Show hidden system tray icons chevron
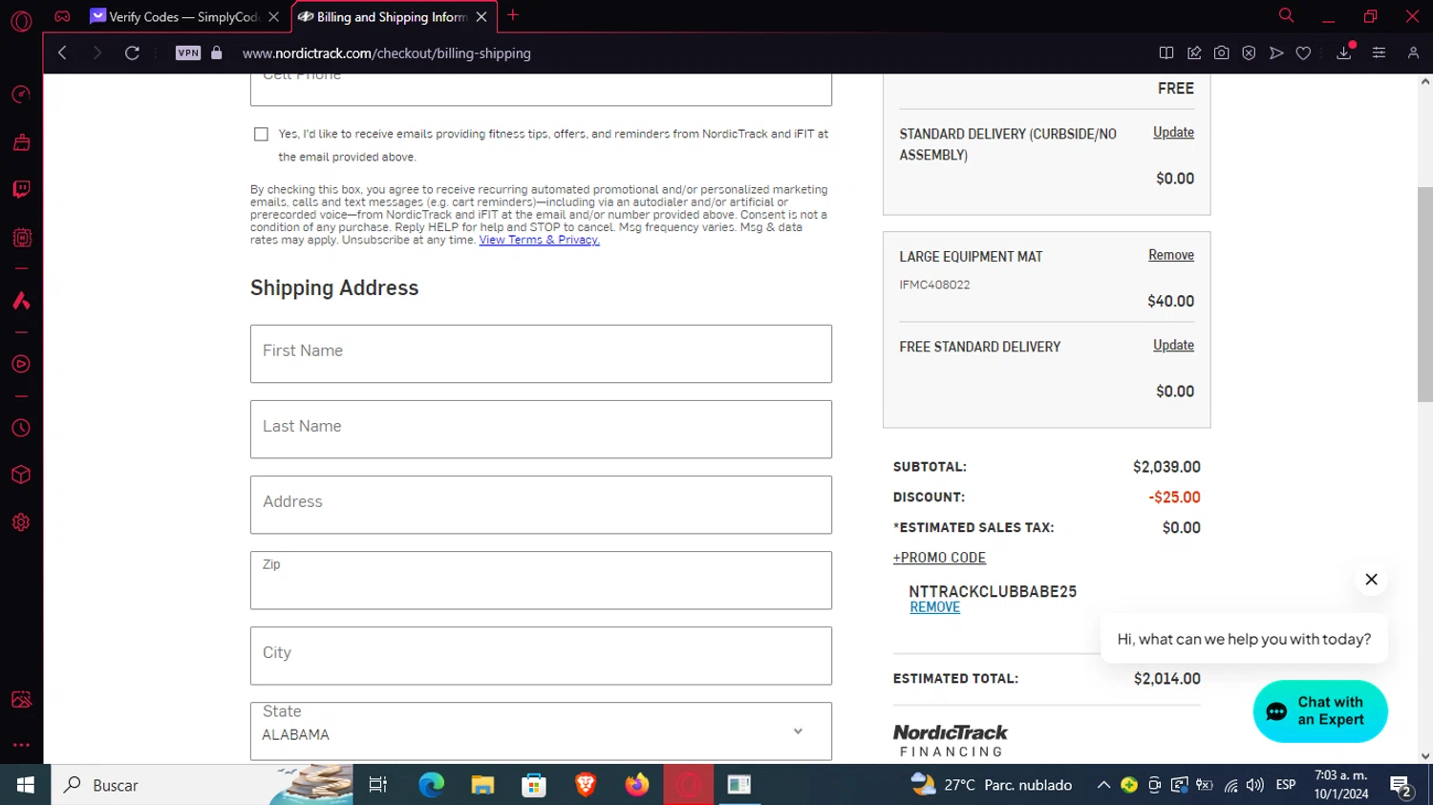This screenshot has width=1433, height=805. (x=1103, y=785)
